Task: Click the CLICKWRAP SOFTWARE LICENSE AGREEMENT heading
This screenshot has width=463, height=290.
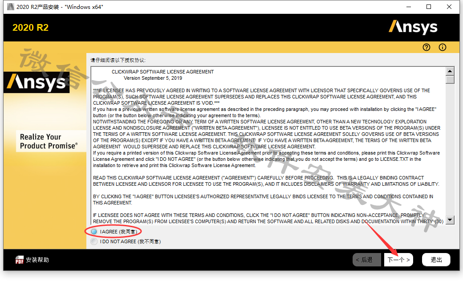Action: (x=162, y=72)
